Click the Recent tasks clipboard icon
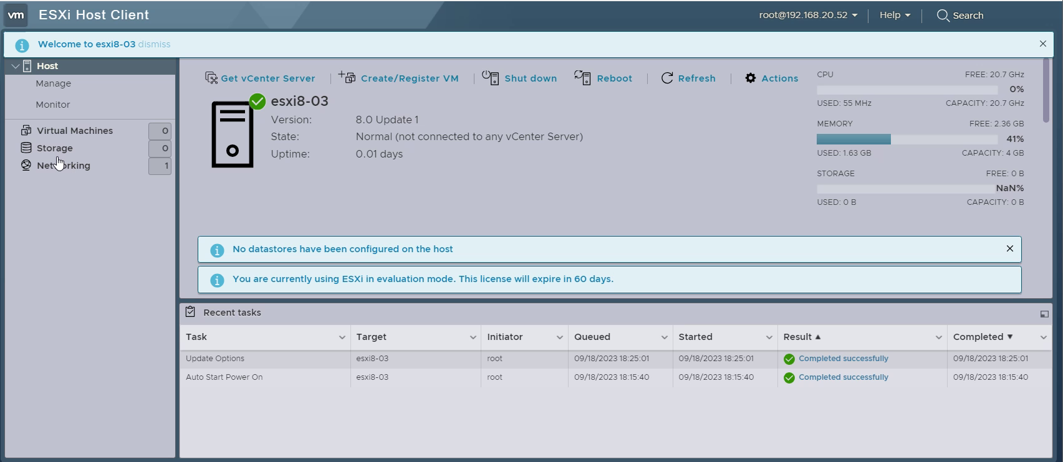 191,312
